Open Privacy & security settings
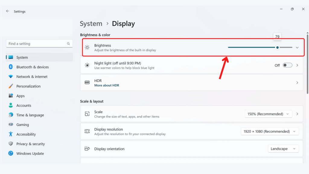 click(40, 144)
